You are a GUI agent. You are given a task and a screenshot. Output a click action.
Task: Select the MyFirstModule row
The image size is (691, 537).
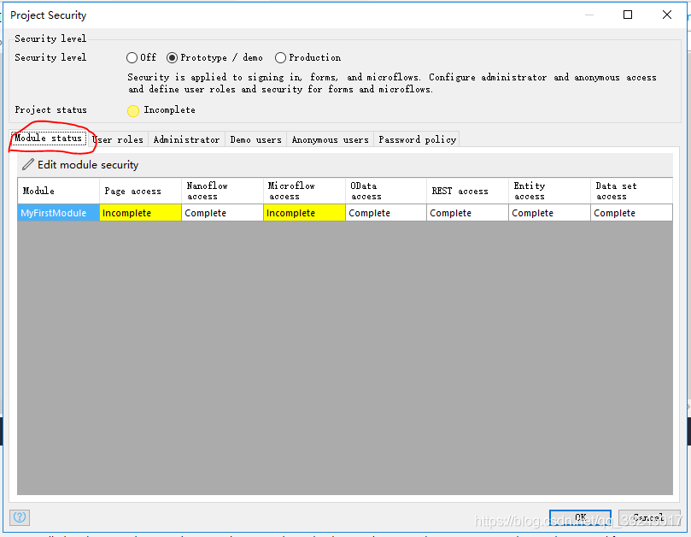coord(345,213)
